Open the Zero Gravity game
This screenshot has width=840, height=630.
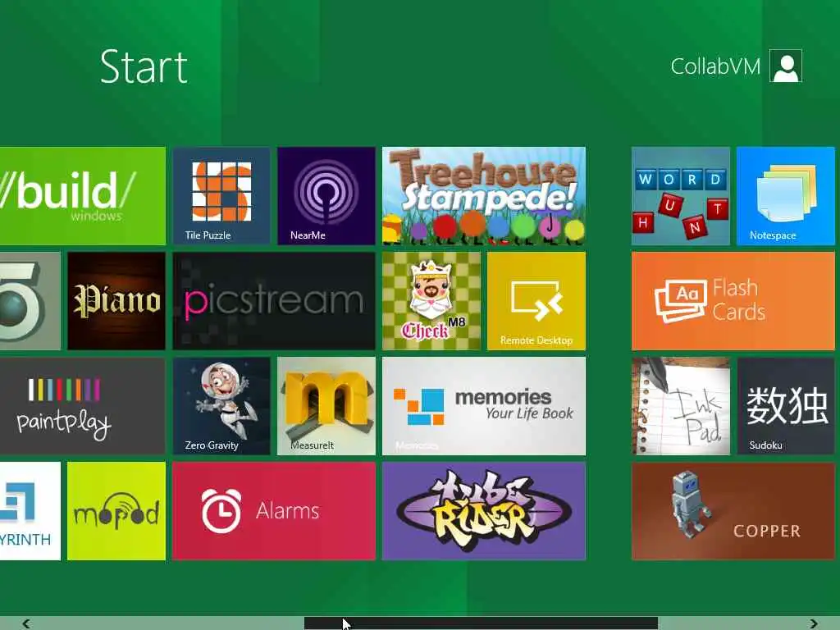click(221, 406)
